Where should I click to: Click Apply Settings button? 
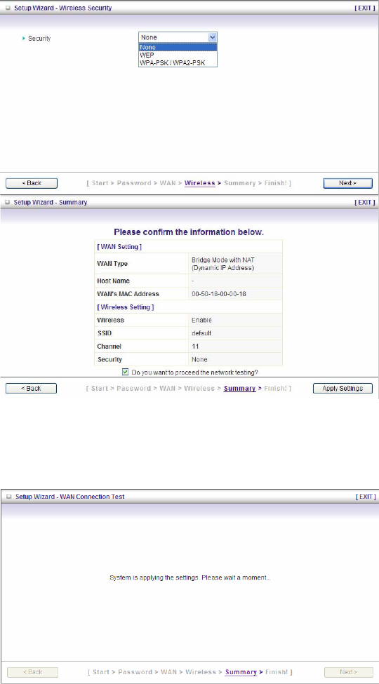click(343, 388)
